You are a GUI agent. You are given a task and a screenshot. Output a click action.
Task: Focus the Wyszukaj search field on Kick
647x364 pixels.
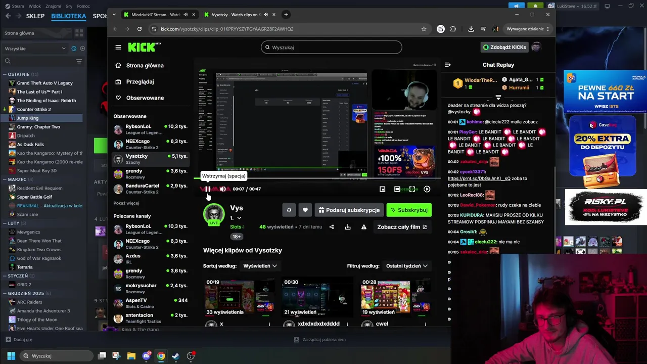pos(332,48)
